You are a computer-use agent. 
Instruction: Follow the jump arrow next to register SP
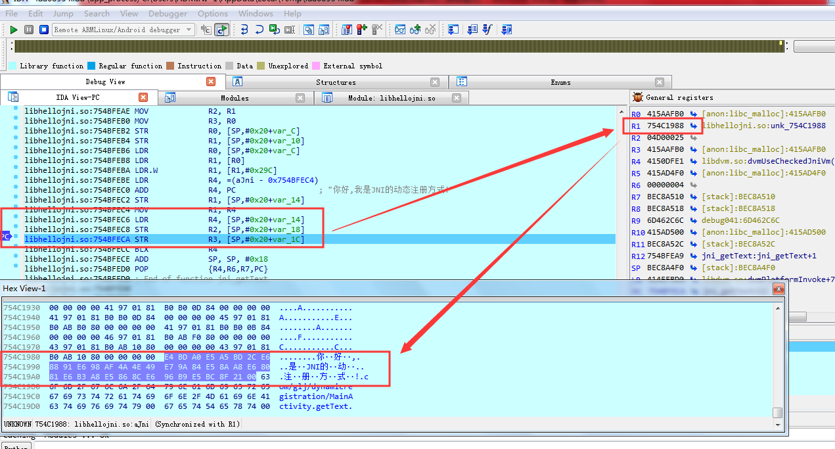pos(693,268)
